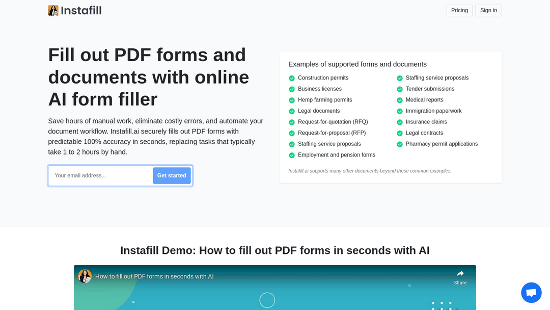Viewport: 550px width, 310px height.
Task: Click the 'Construction permits' text
Action: click(323, 77)
